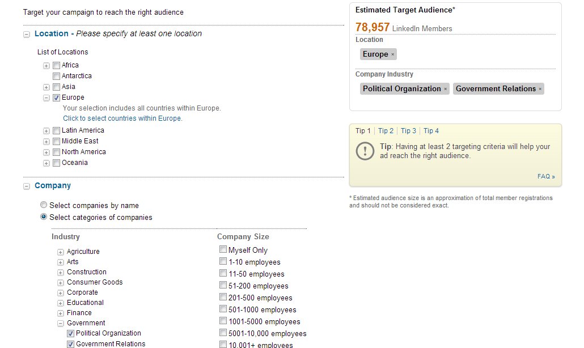The image size is (584, 348).
Task: Collapse the Location section
Action: [x=27, y=34]
